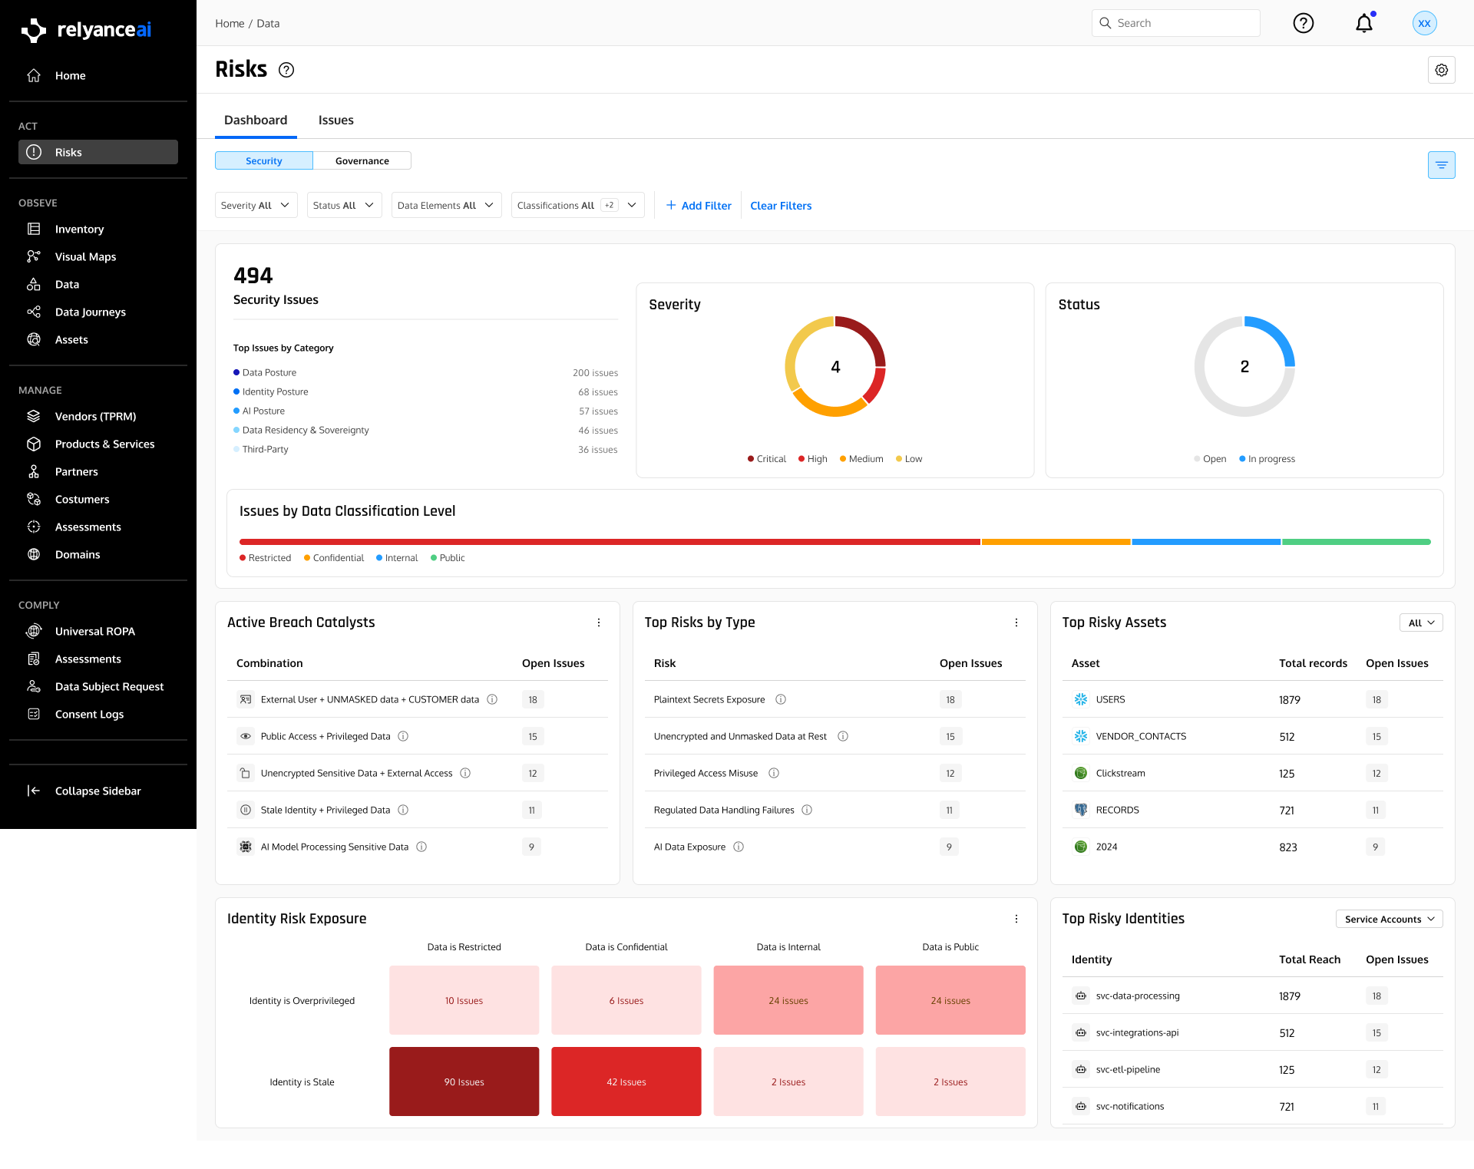Screen dimensions: 1474x1169
Task: Click the help circle icon in header
Action: coord(1303,23)
